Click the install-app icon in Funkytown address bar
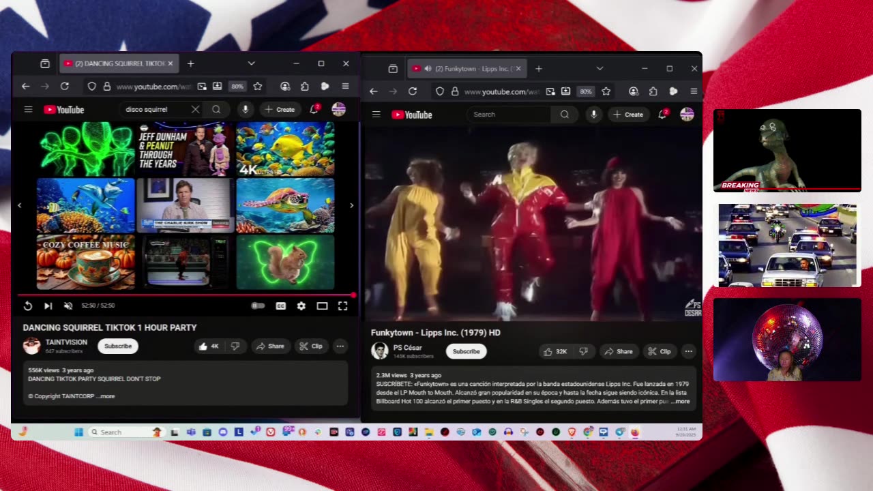This screenshot has height=491, width=873. click(x=565, y=91)
